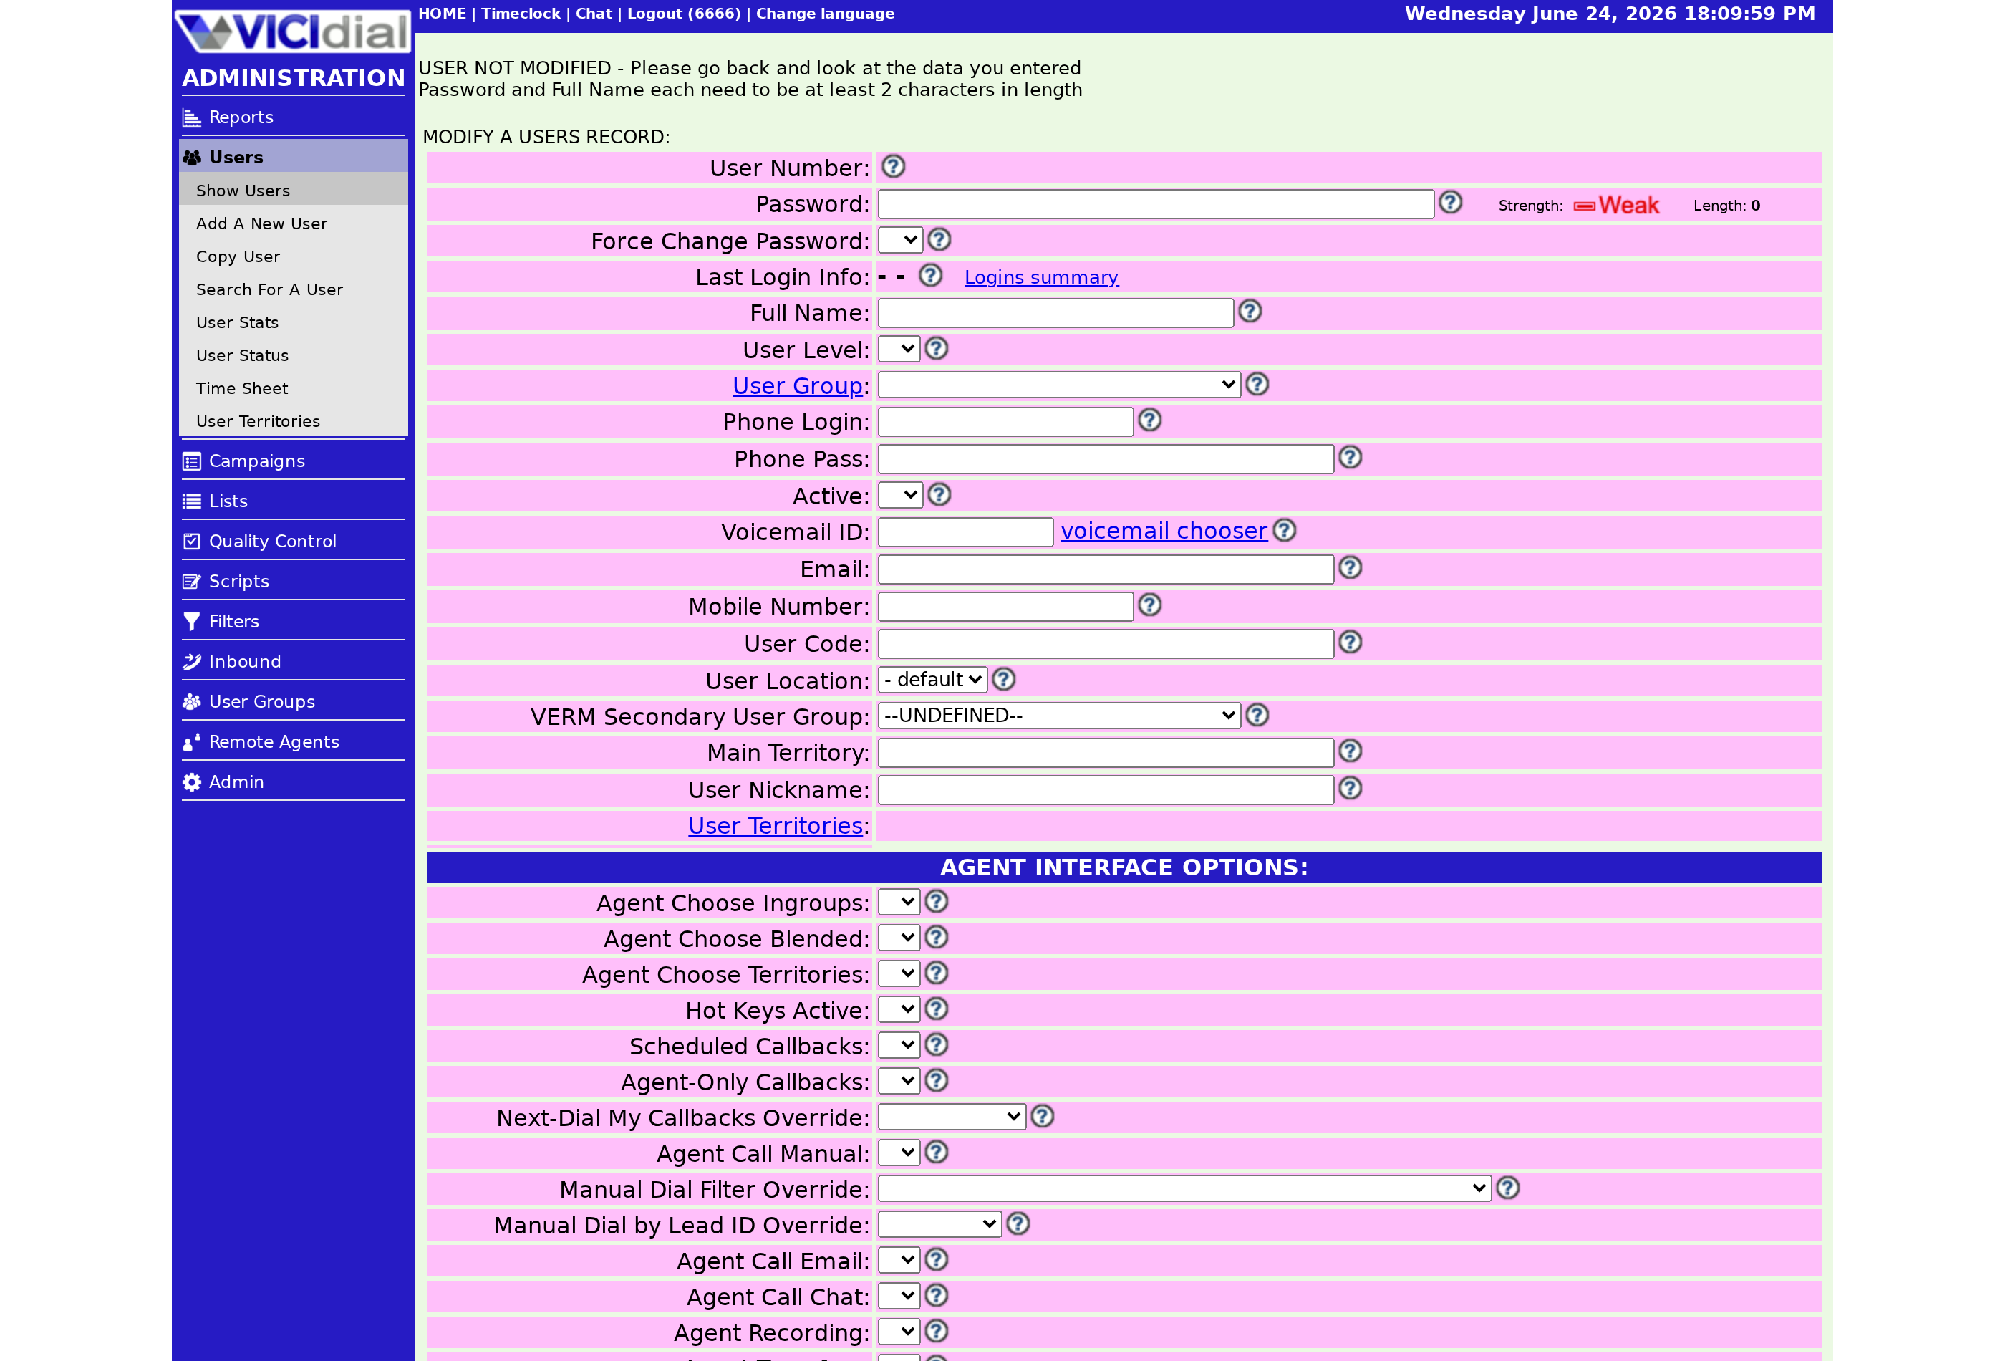Open the help icon for Active
The image size is (2005, 1361).
click(x=939, y=494)
